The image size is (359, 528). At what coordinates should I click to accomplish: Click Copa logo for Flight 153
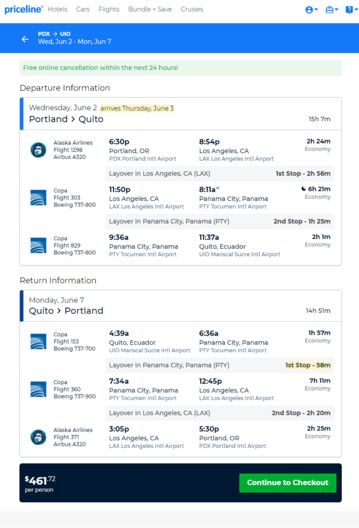pyautogui.click(x=38, y=342)
